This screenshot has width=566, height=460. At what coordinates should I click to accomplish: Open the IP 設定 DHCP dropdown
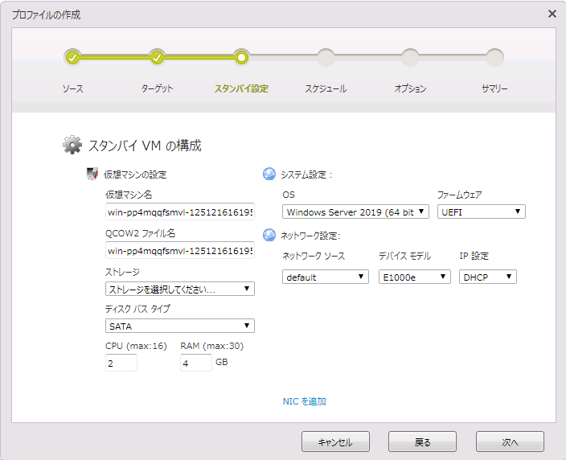tap(488, 277)
